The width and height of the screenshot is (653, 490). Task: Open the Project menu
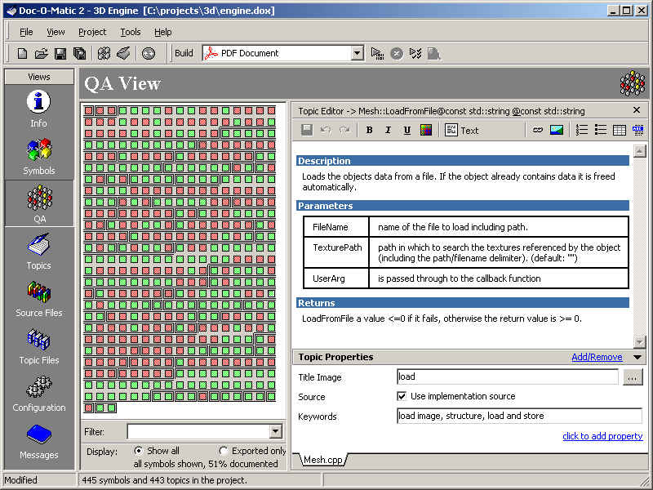[92, 32]
